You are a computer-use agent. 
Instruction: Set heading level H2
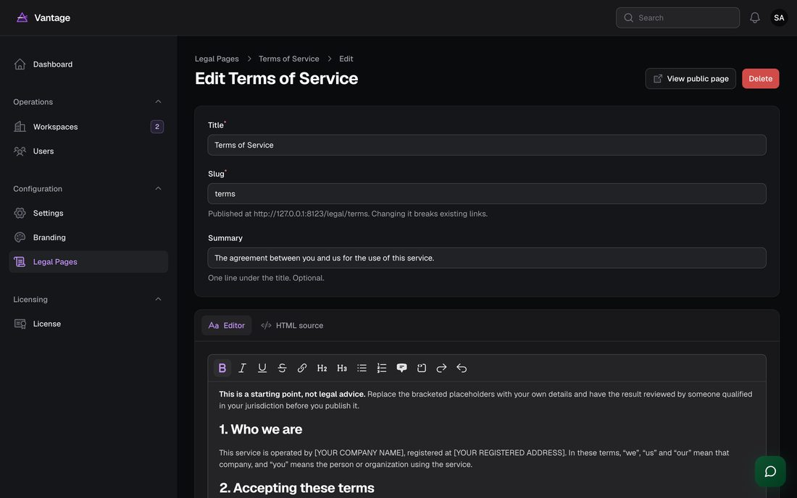tap(322, 368)
